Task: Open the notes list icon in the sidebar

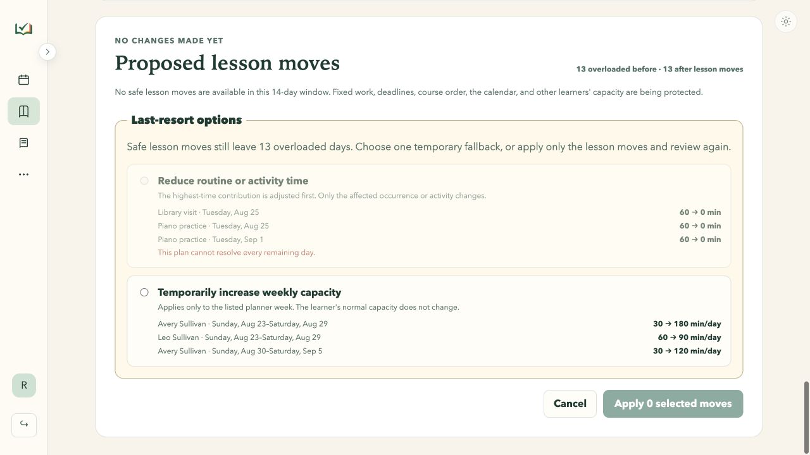Action: coord(23,143)
